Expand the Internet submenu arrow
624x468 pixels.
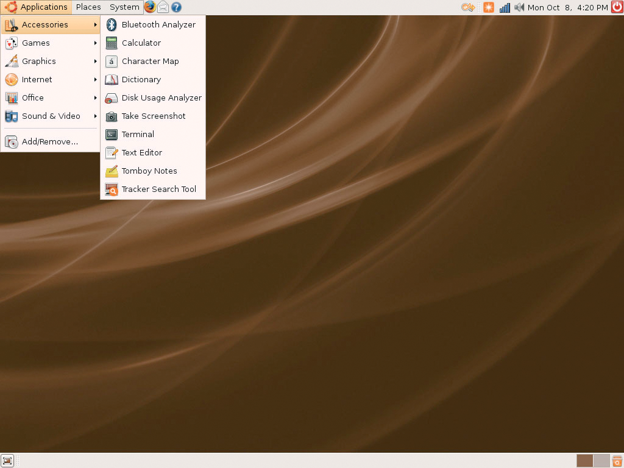96,80
